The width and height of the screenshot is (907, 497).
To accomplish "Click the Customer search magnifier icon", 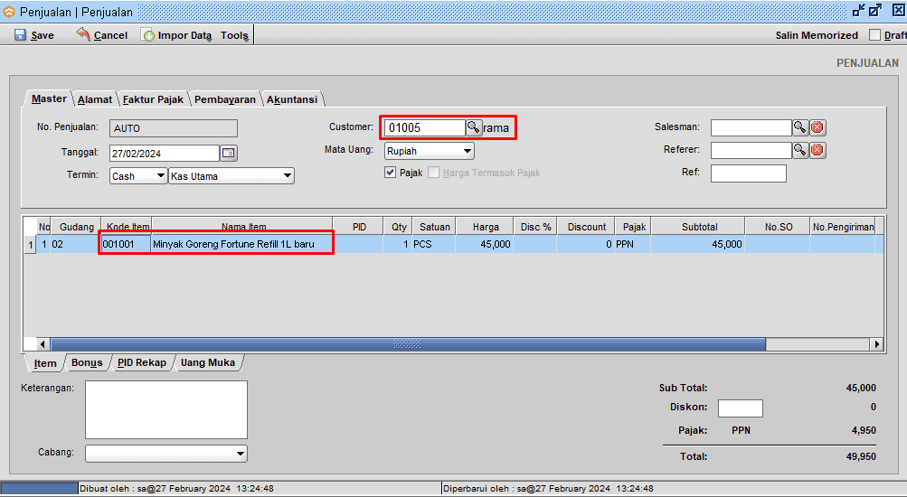I will [x=473, y=127].
